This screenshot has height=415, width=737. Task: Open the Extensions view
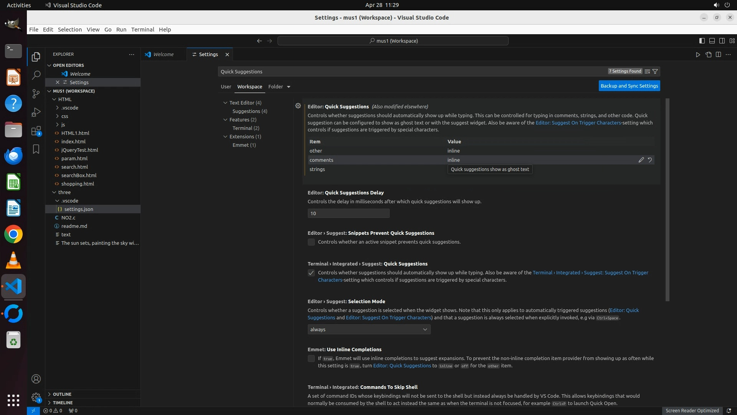click(36, 131)
